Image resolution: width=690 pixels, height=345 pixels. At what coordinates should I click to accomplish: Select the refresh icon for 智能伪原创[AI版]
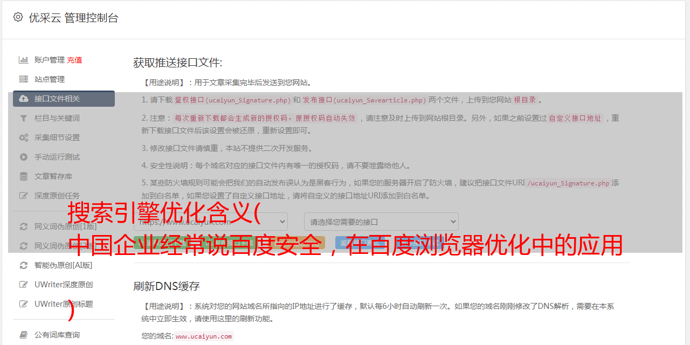click(x=24, y=265)
